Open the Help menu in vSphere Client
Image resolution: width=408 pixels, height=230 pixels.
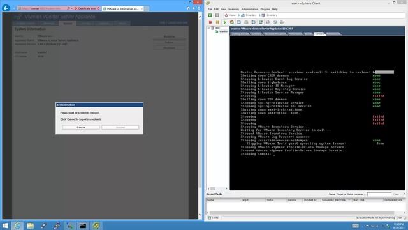point(275,9)
